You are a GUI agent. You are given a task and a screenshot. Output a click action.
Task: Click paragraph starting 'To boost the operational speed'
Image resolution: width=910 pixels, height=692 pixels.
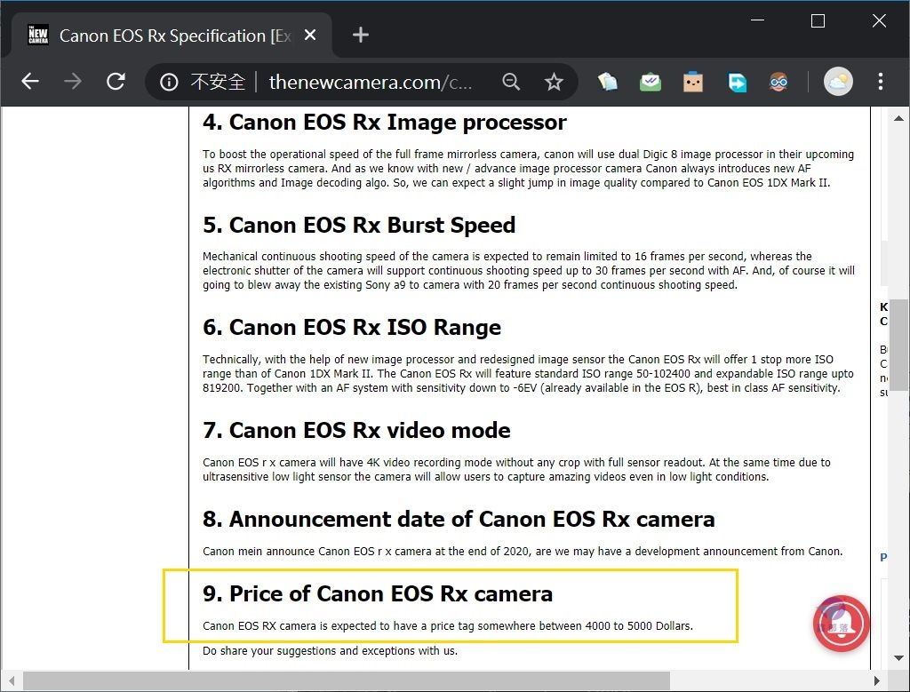coord(528,168)
